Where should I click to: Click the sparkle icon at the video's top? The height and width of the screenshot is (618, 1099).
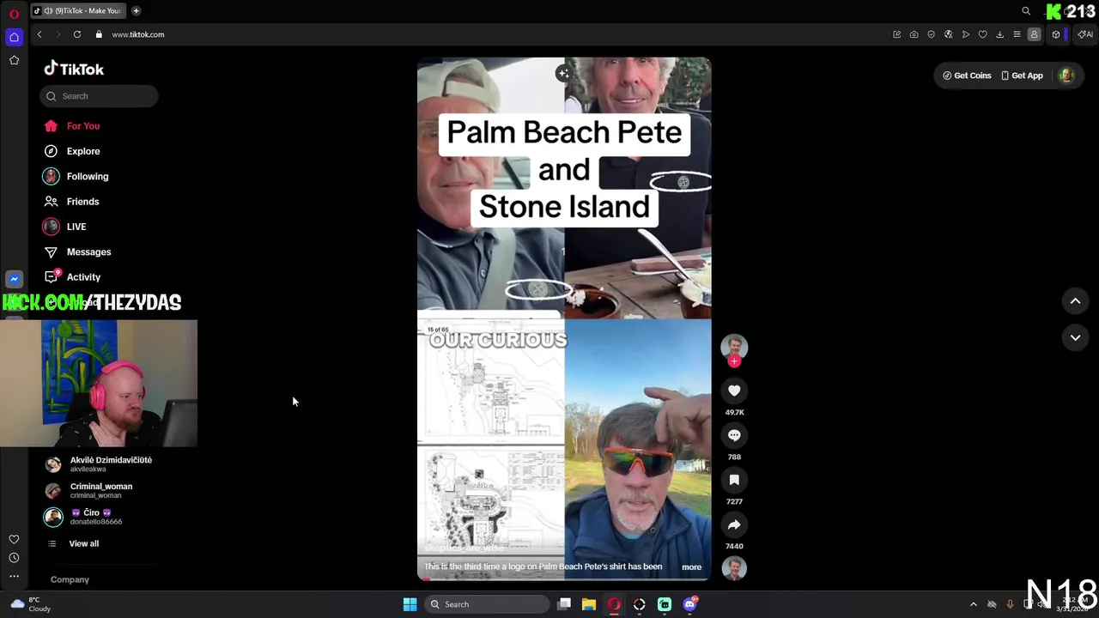pyautogui.click(x=563, y=74)
